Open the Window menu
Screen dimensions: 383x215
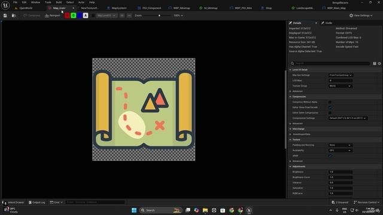click(35, 2)
